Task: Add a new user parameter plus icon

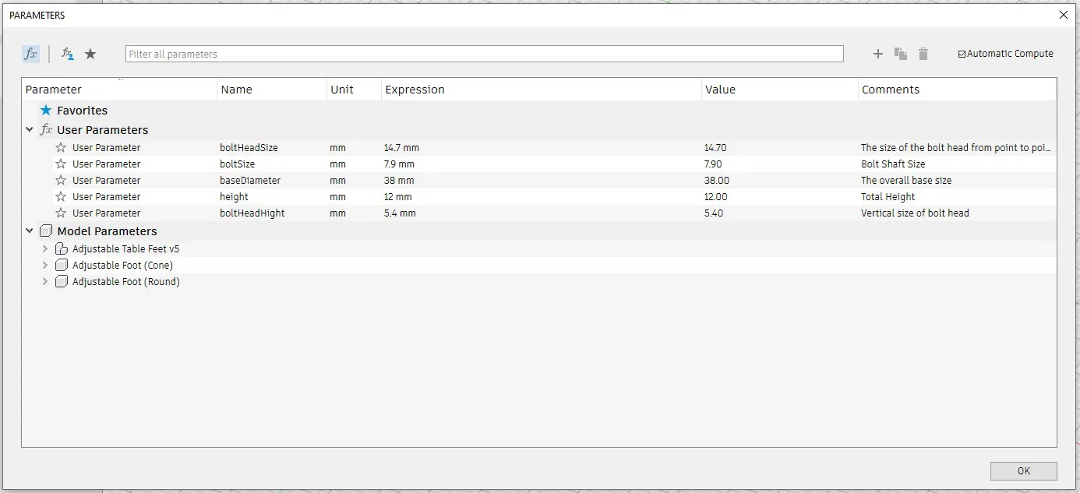Action: point(878,54)
